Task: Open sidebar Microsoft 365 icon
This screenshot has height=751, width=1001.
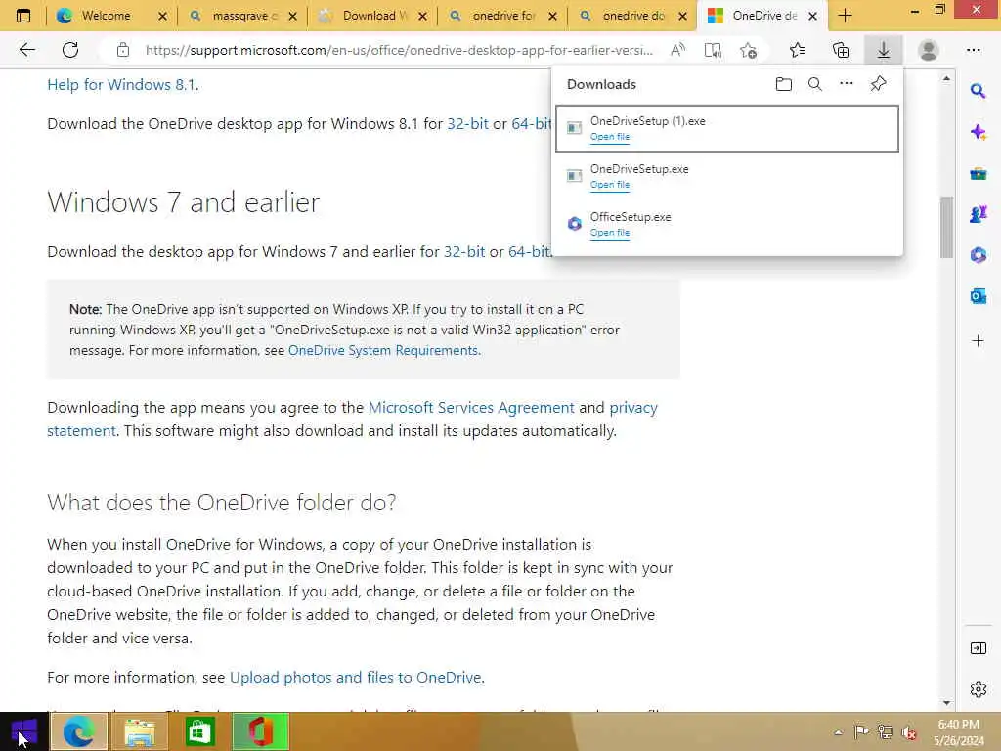Action: pos(978,255)
